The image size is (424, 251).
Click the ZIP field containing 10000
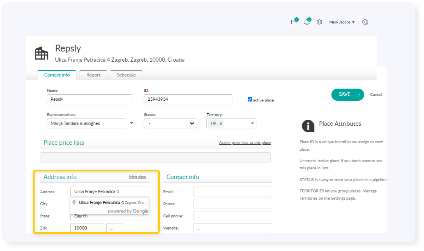pos(87,228)
